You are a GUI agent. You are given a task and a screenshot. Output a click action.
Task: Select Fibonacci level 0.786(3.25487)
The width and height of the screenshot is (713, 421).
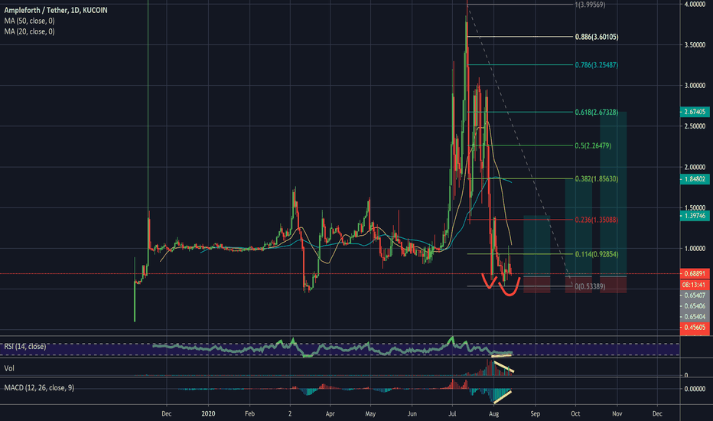[x=597, y=65]
